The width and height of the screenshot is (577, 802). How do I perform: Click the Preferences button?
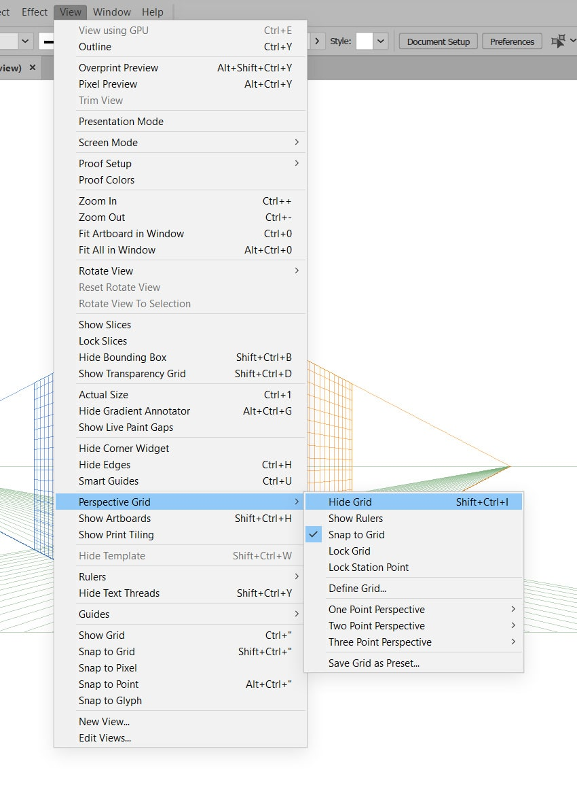coord(512,41)
